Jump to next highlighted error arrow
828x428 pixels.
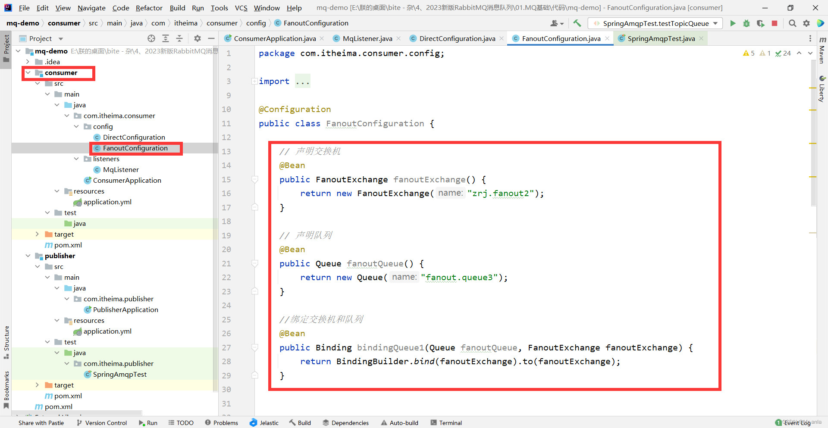coord(810,53)
